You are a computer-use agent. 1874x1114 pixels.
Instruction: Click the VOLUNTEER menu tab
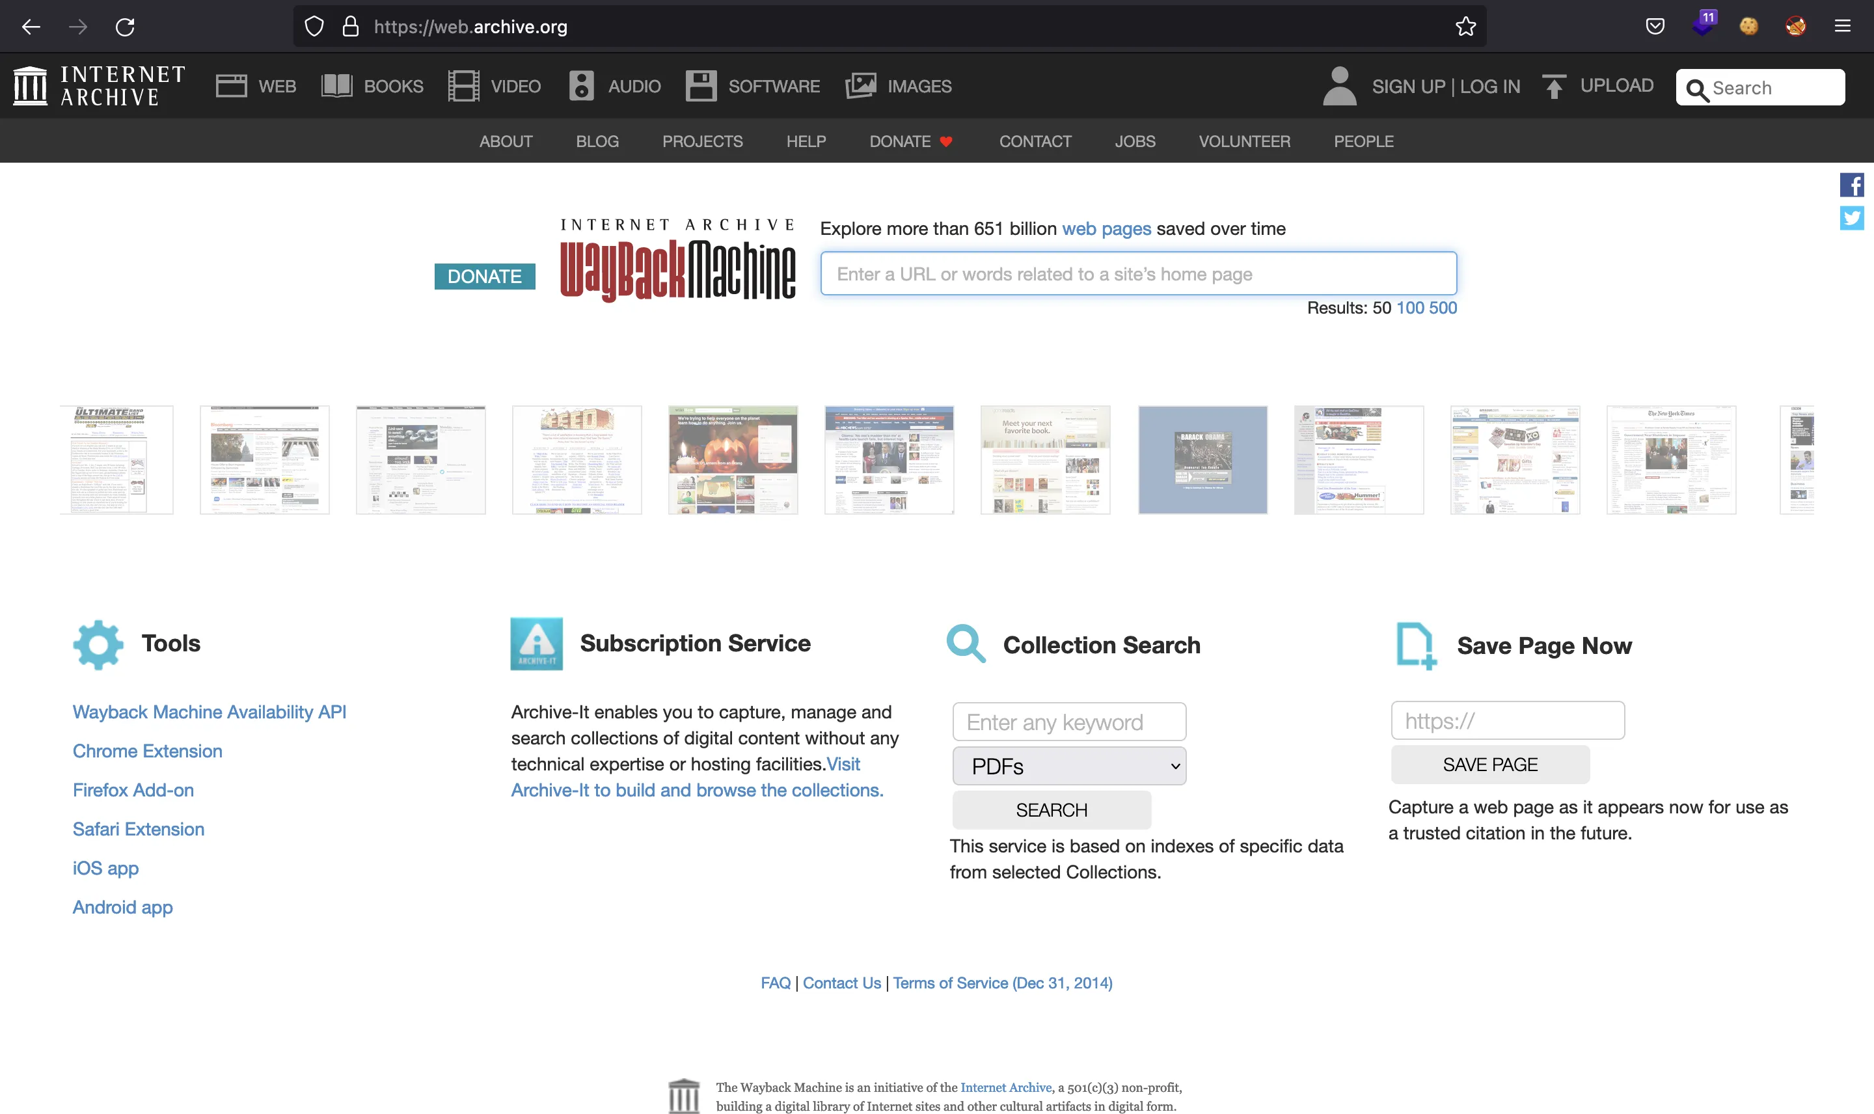coord(1244,141)
